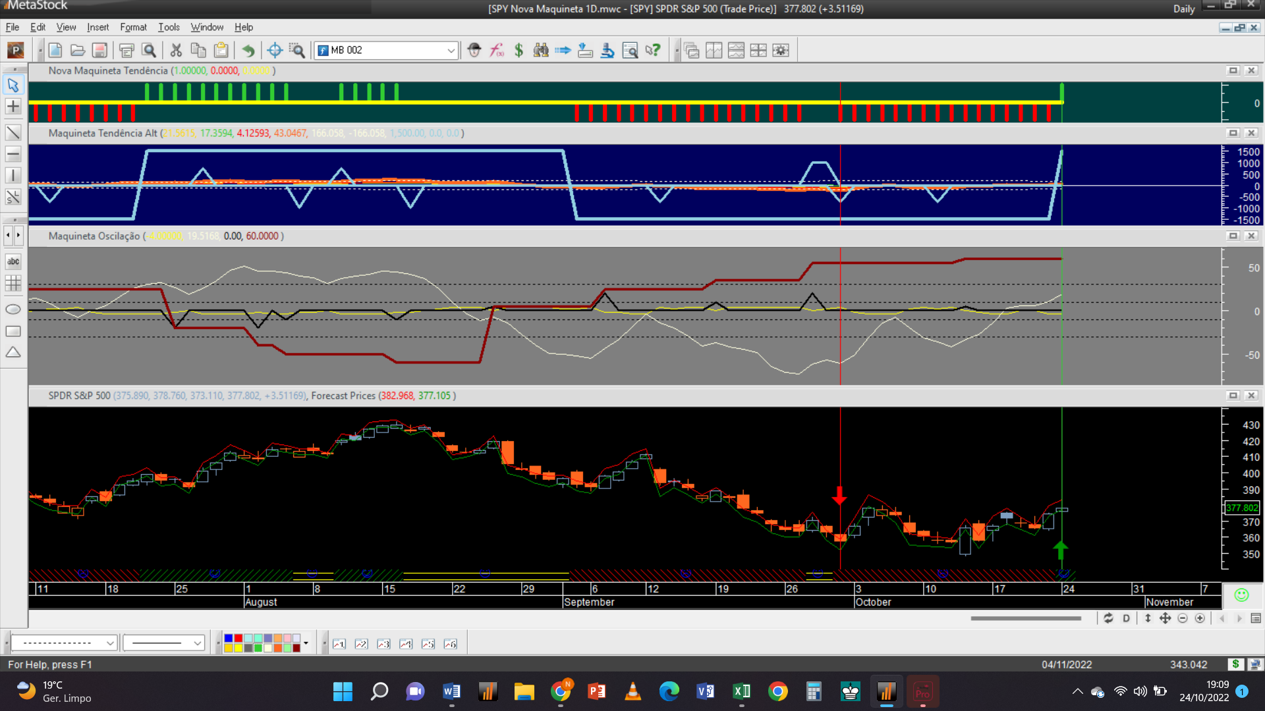
Task: Click the Explorer binoculars icon
Action: 541,50
